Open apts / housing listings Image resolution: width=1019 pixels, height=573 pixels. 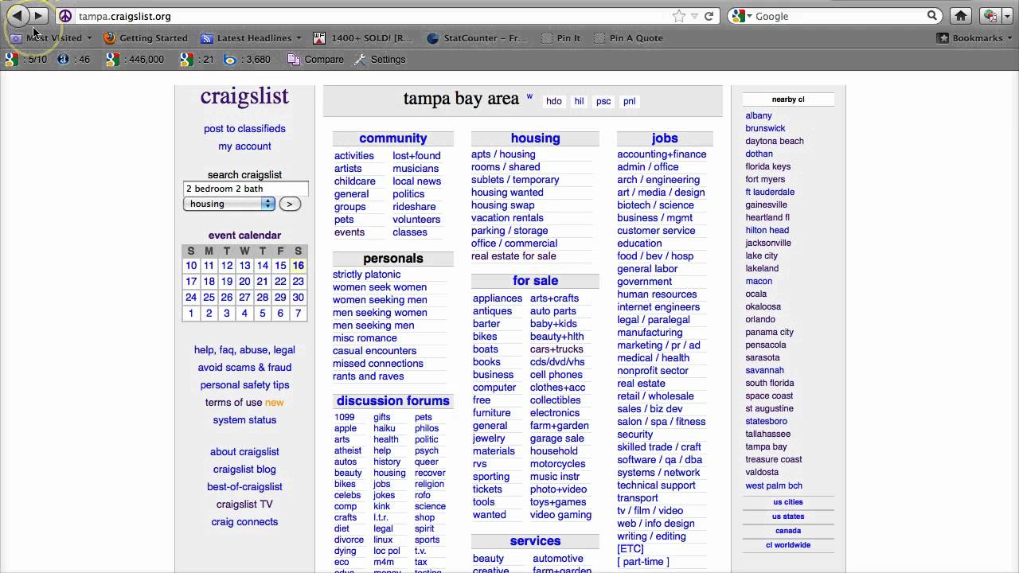[503, 154]
